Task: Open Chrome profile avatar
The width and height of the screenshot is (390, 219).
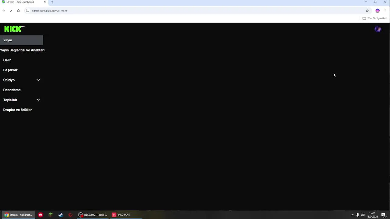Action: [378, 11]
